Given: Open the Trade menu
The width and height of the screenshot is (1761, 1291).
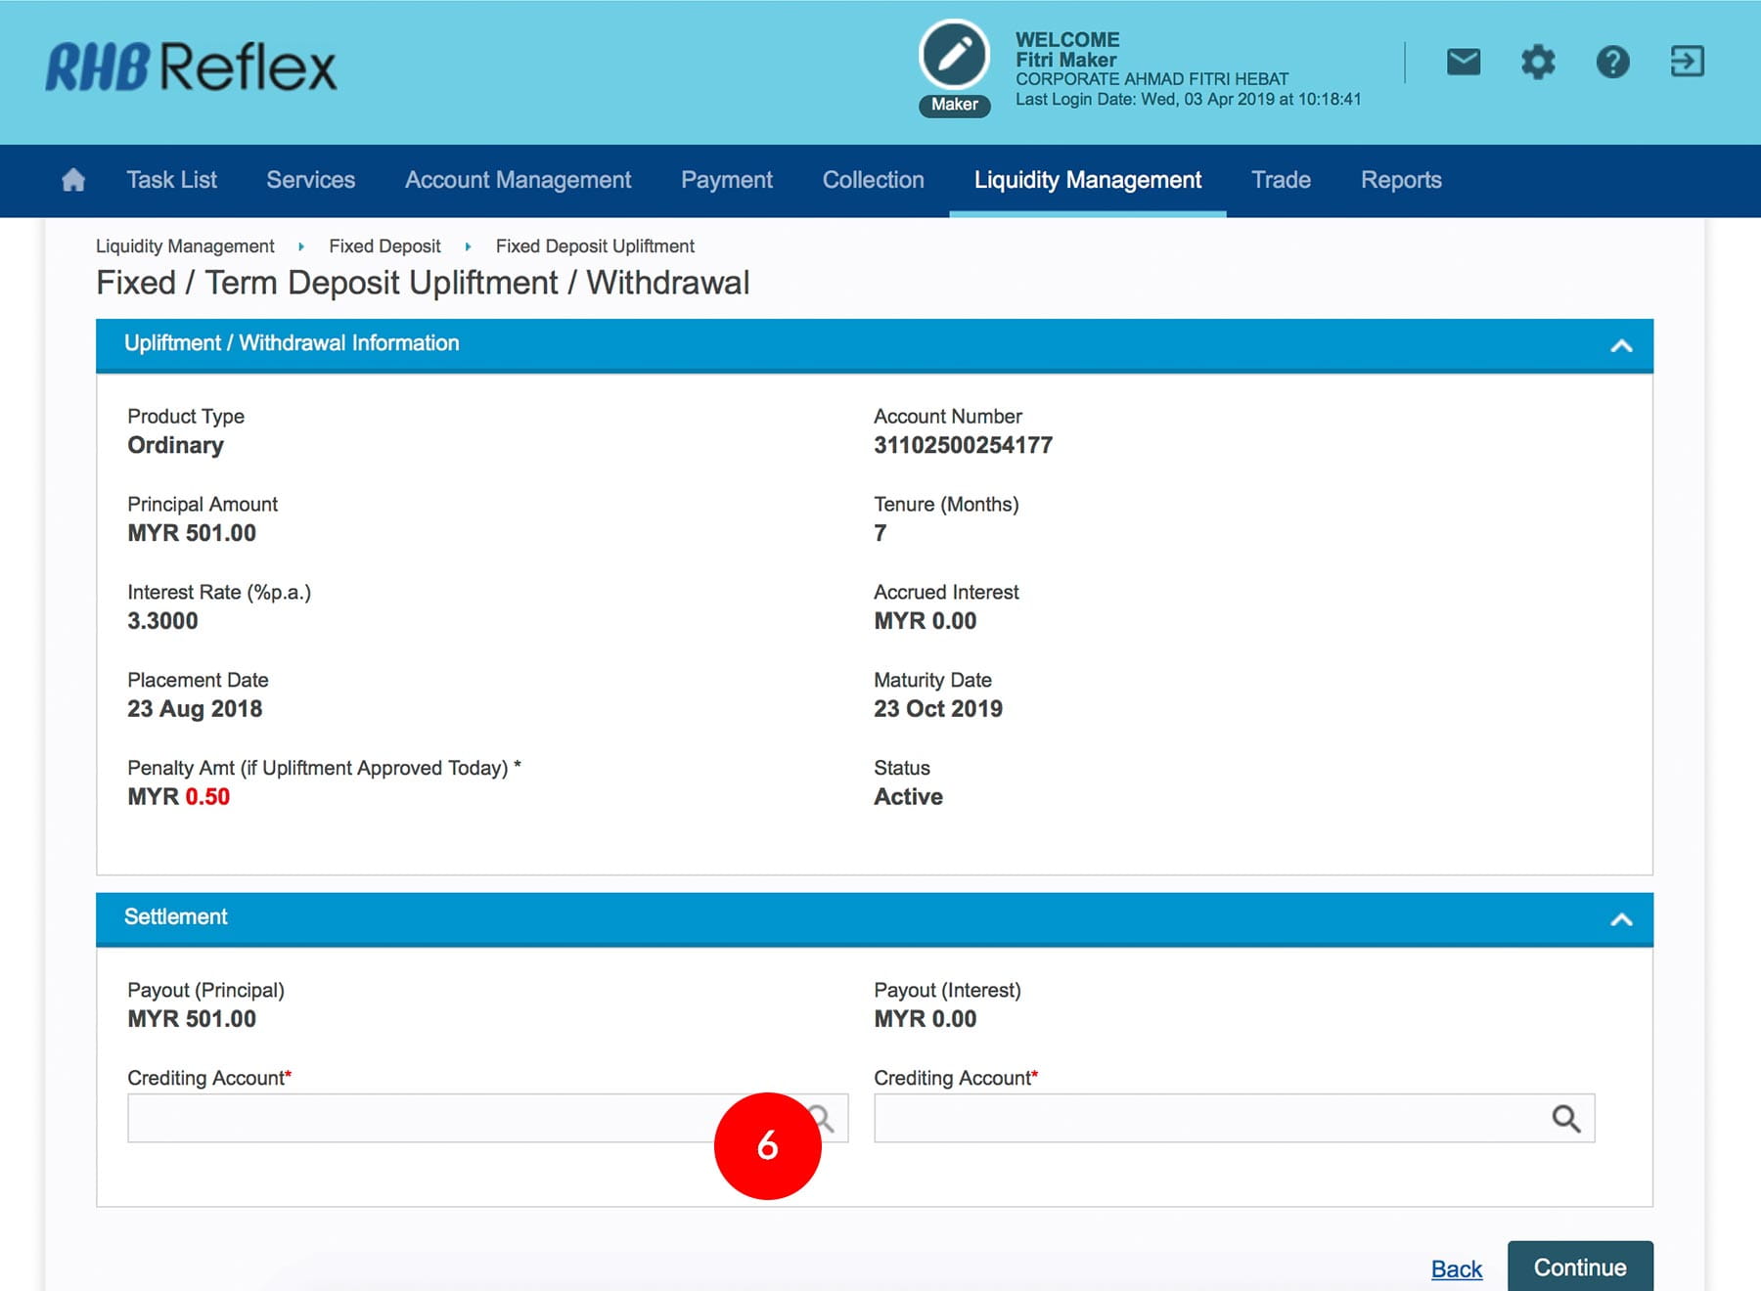Looking at the screenshot, I should coord(1281,180).
